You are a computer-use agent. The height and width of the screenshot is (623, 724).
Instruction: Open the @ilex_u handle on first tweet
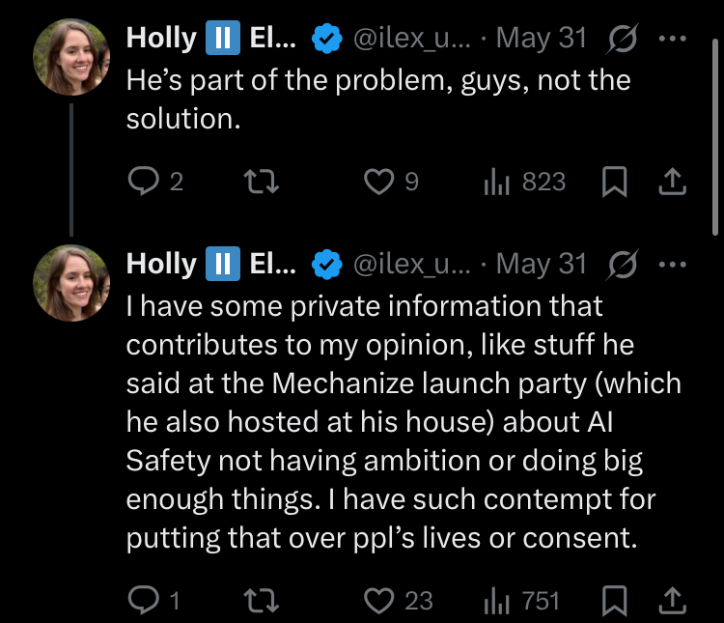coord(412,39)
